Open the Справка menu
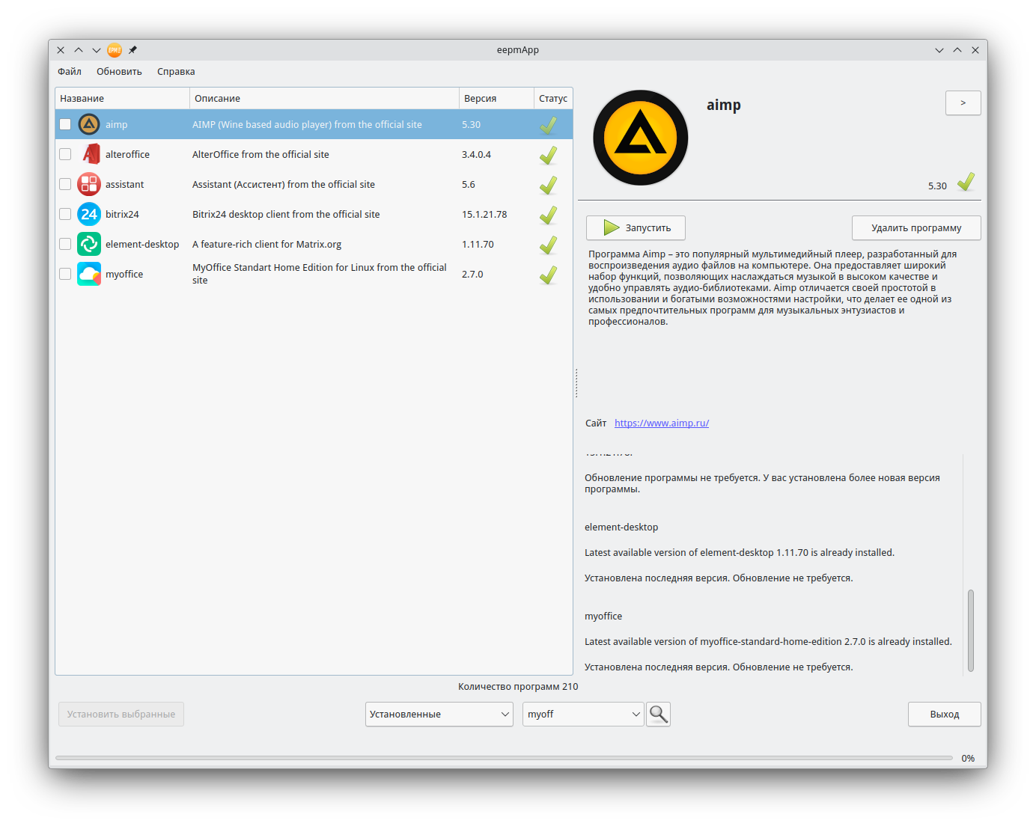 tap(176, 72)
